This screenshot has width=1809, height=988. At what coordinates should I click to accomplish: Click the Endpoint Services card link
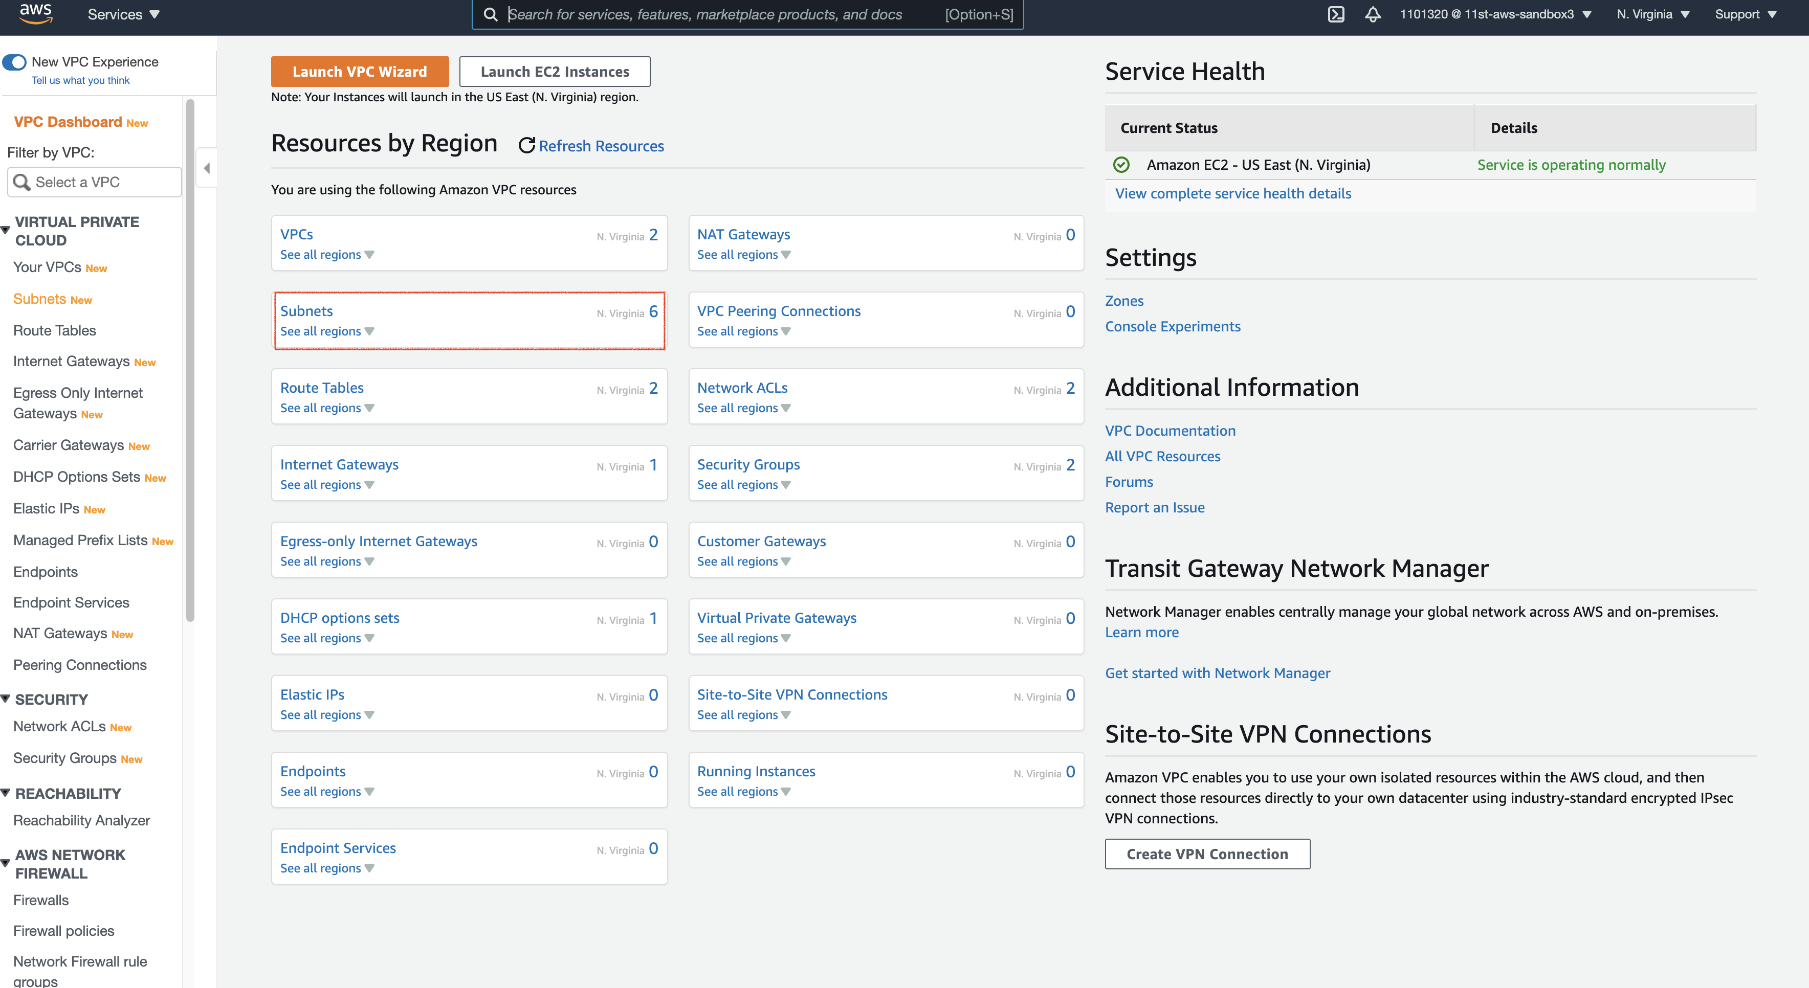(x=338, y=848)
